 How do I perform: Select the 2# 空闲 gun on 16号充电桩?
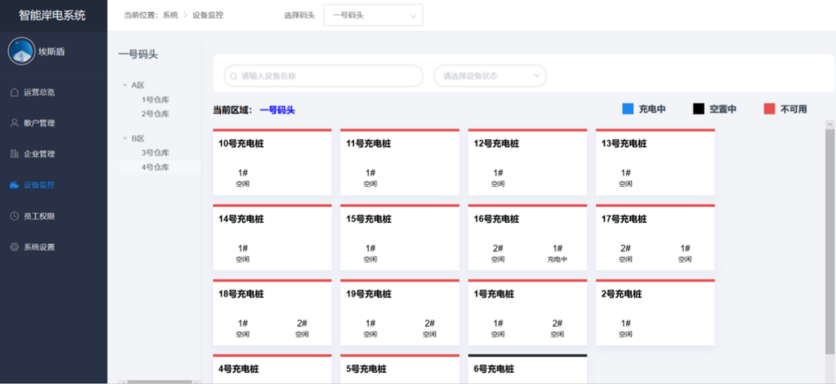pyautogui.click(x=498, y=253)
